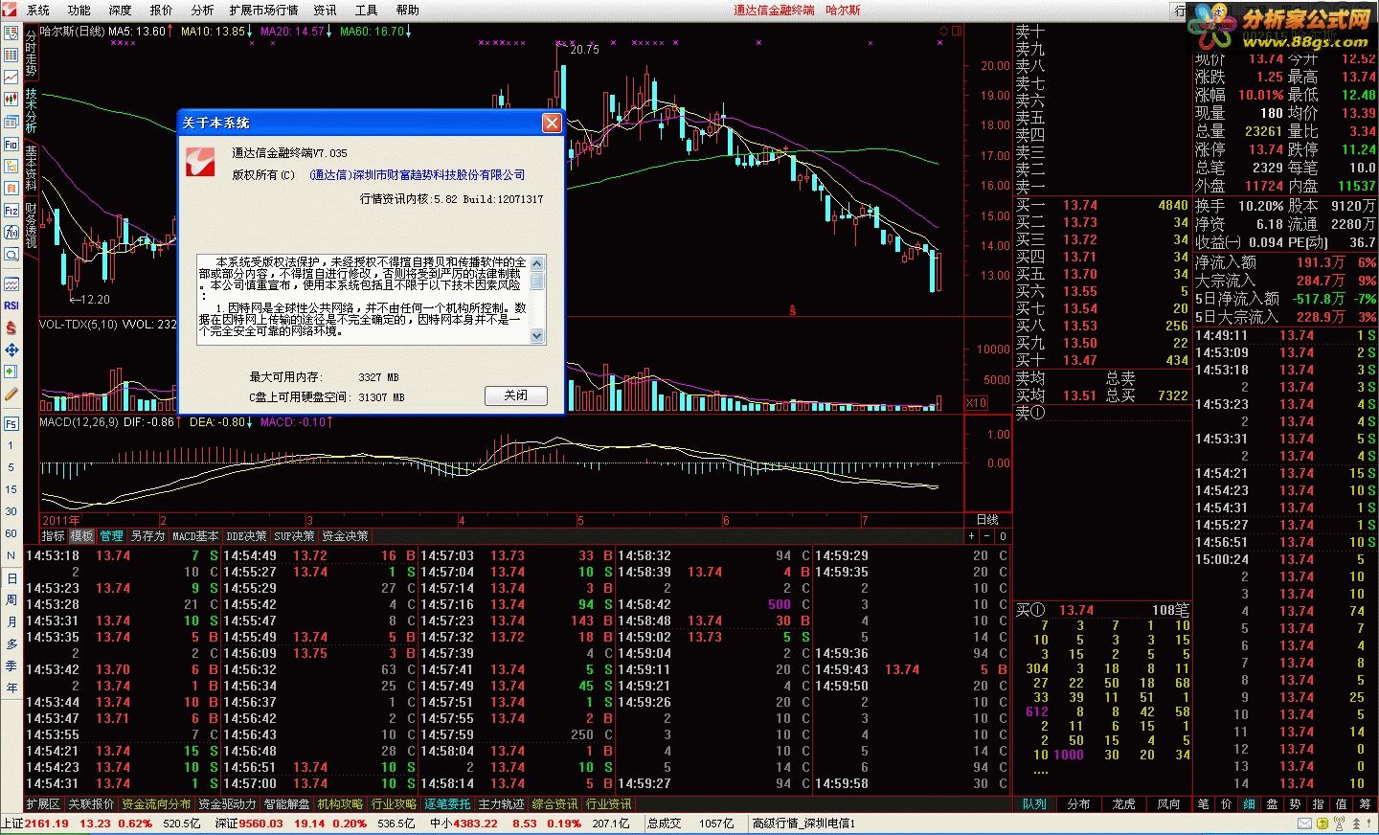Click the 关闭 button in the about dialog
The width and height of the screenshot is (1379, 835).
tap(515, 395)
